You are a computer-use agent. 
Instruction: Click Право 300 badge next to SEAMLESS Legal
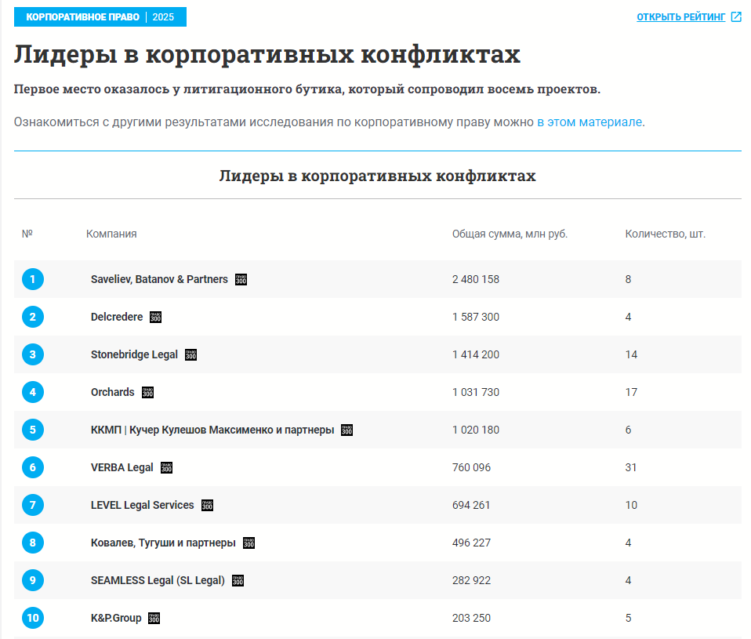point(238,580)
